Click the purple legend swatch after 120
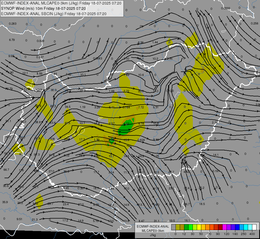The image size is (260, 239). 229,227
